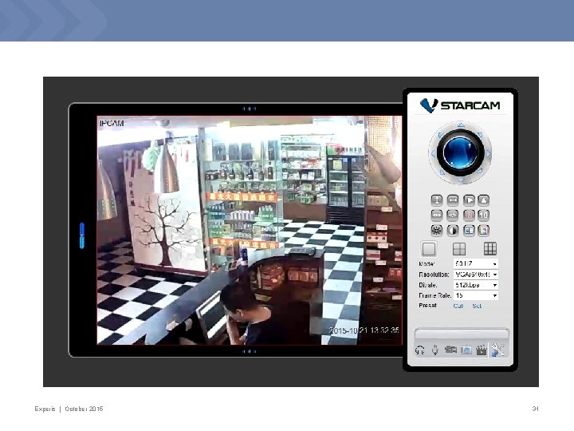The height and width of the screenshot is (431, 574).
Task: Click the button labeled 10
Action: [484, 215]
